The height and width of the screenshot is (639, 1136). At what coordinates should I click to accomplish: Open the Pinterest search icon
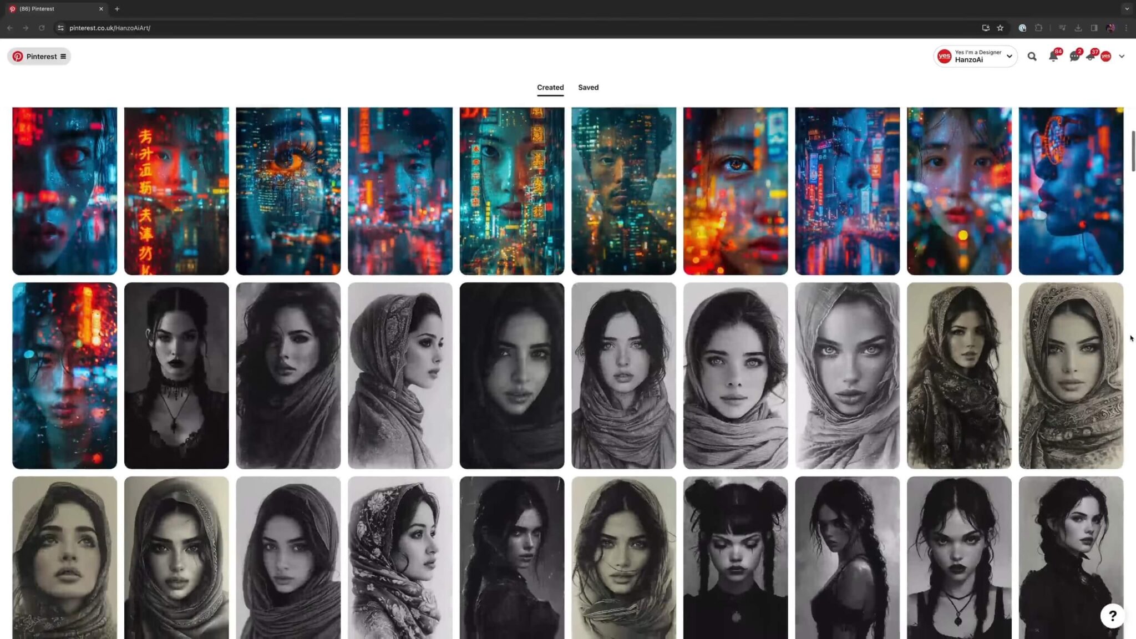click(x=1032, y=56)
